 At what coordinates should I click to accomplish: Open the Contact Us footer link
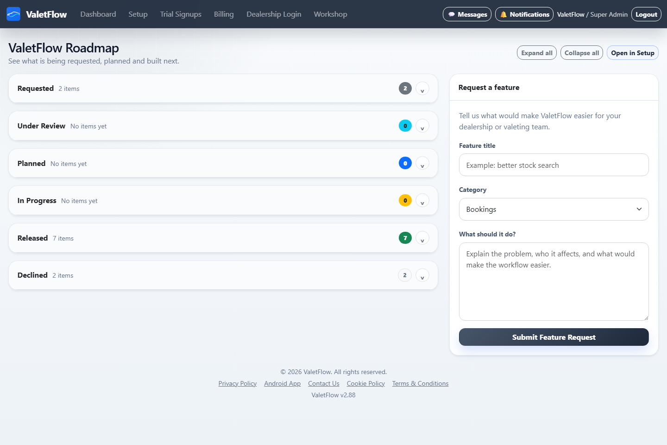coord(324,383)
